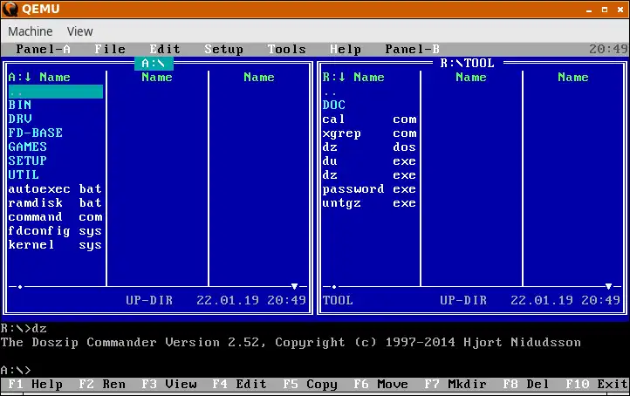
Task: Open the Tools menu
Action: tap(286, 49)
